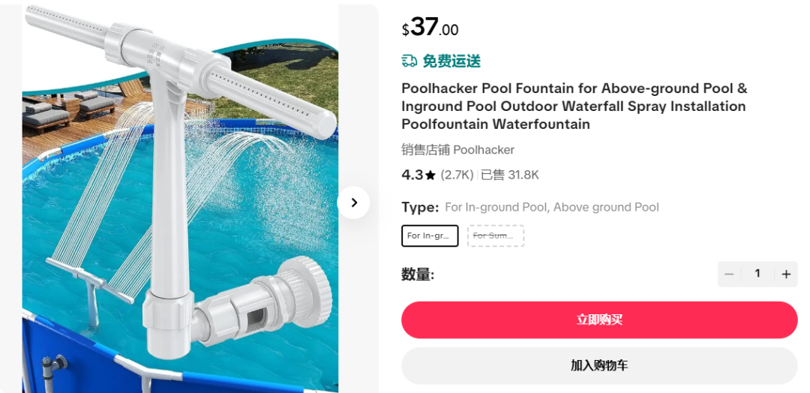This screenshot has height=393, width=810.
Task: Click the 加入购物车 add to cart button
Action: click(599, 366)
